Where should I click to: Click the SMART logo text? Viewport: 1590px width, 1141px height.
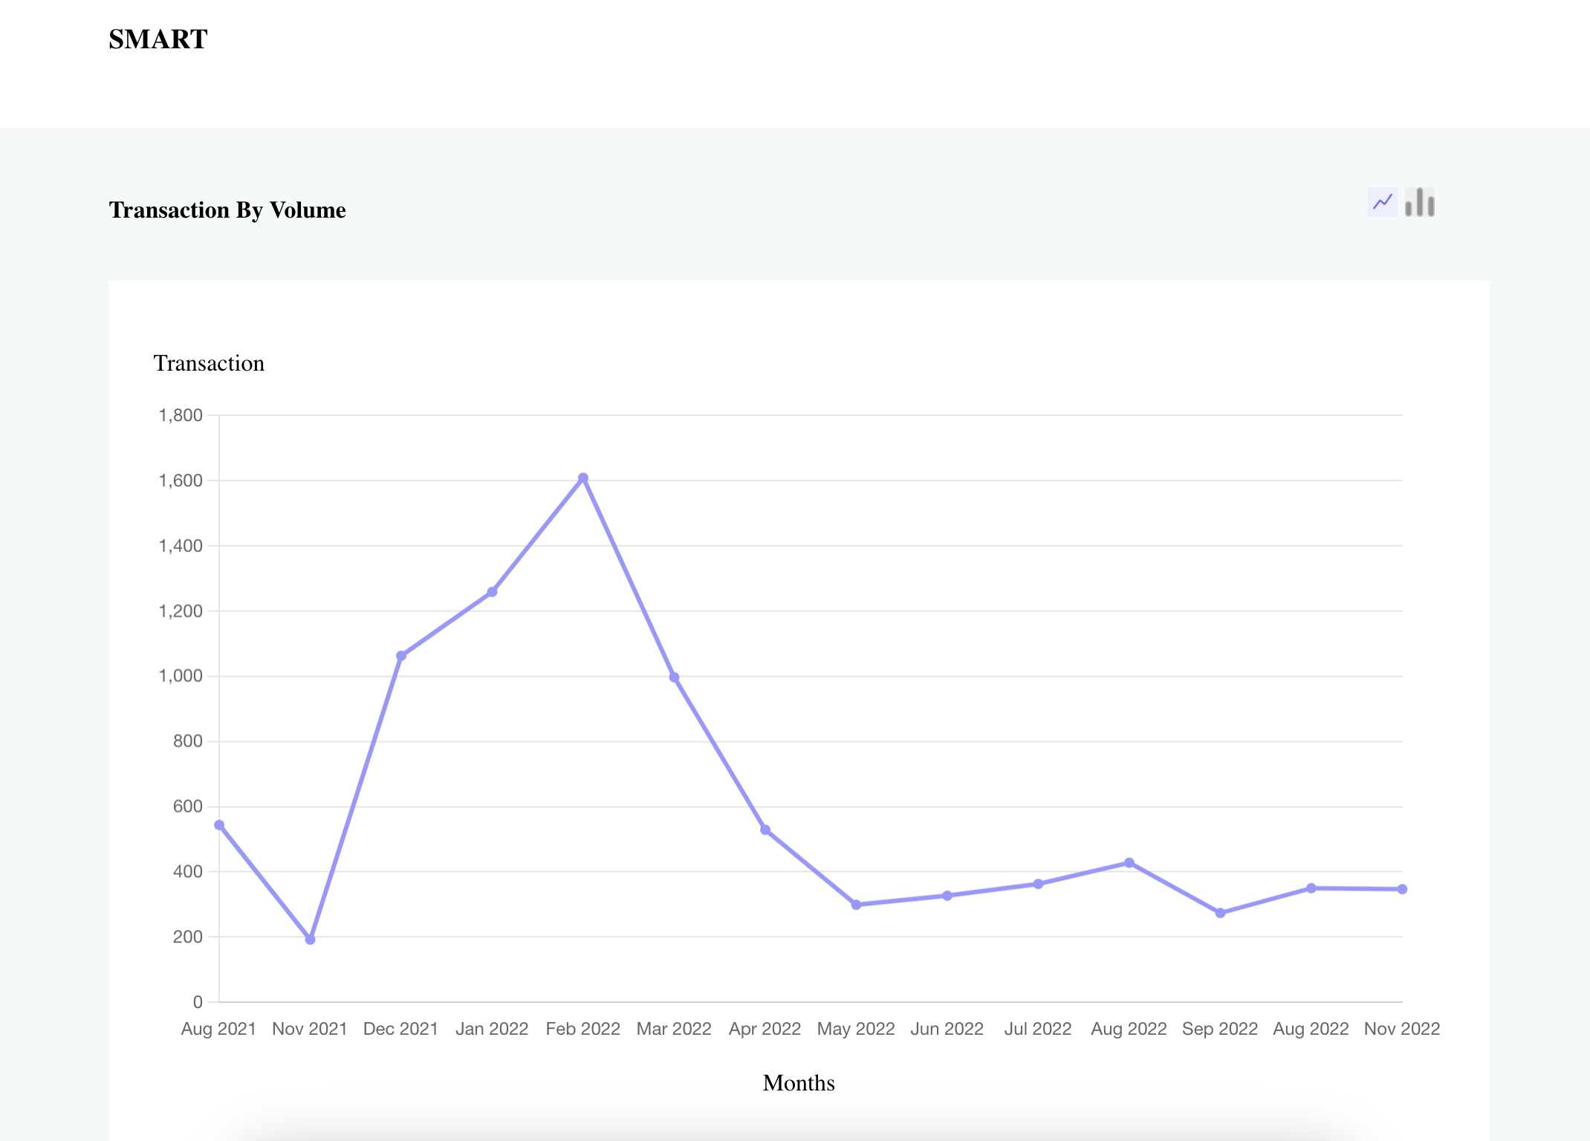pyautogui.click(x=158, y=39)
